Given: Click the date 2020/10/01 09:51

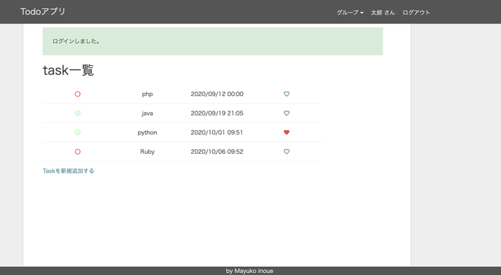Looking at the screenshot, I should [x=217, y=132].
